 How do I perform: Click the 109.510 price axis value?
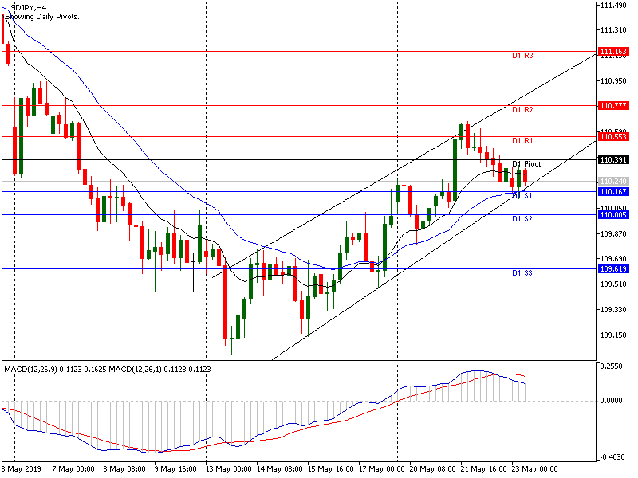click(x=613, y=284)
